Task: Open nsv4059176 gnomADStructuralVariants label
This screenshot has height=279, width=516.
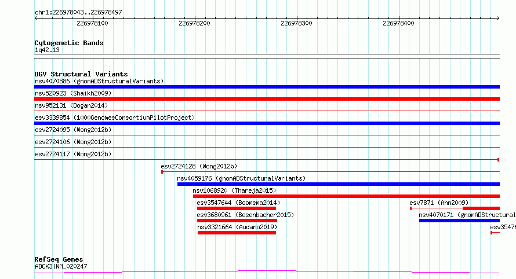Action: 241,178
